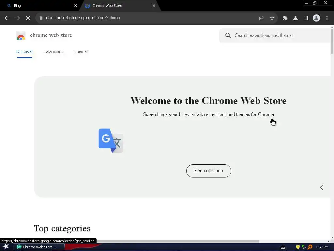This screenshot has height=251, width=334.
Task: Click the magnifier icon in store search
Action: pyautogui.click(x=228, y=35)
